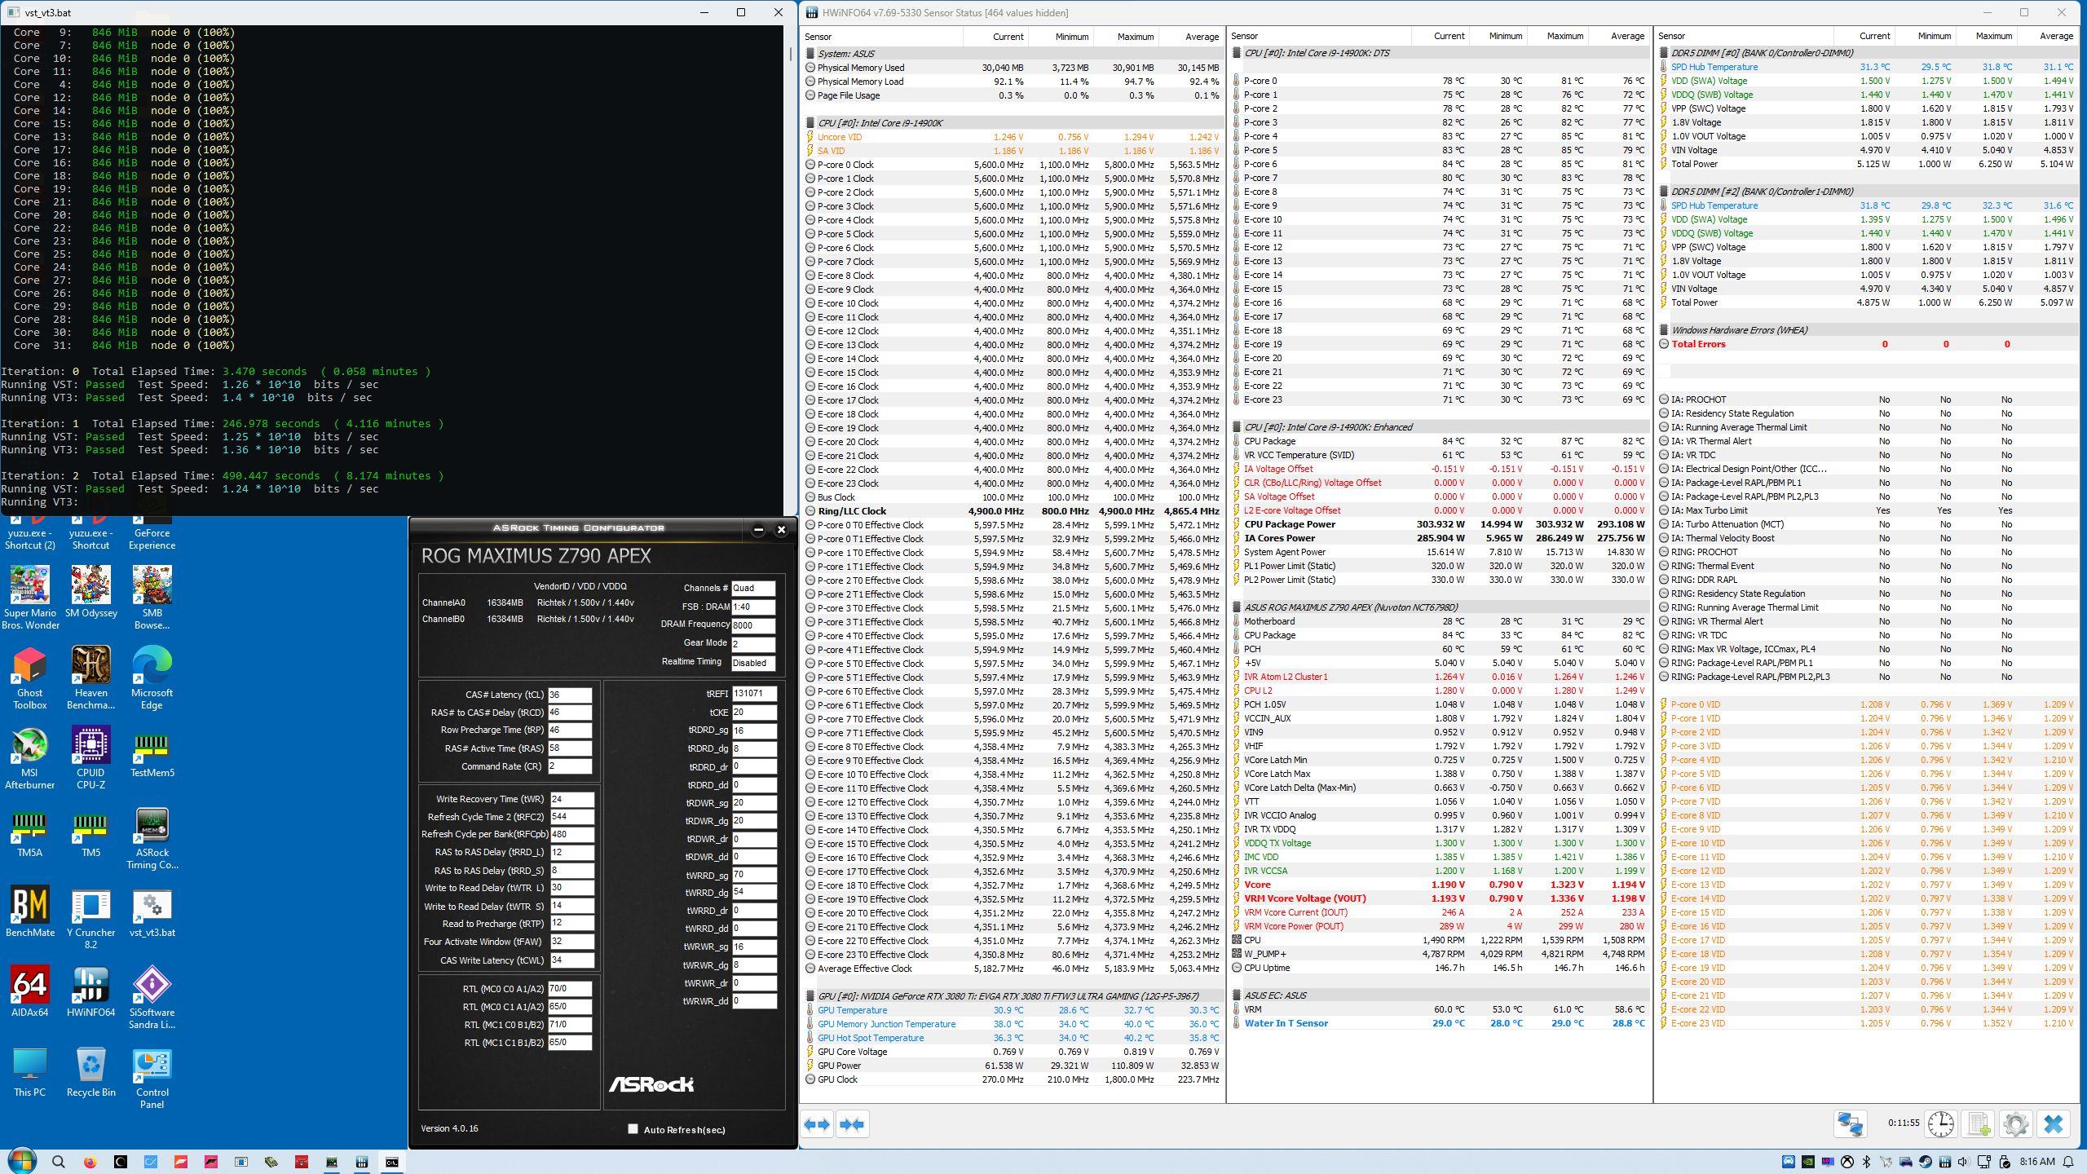2087x1174 pixels.
Task: Click the tREFI value field
Action: 754,694
